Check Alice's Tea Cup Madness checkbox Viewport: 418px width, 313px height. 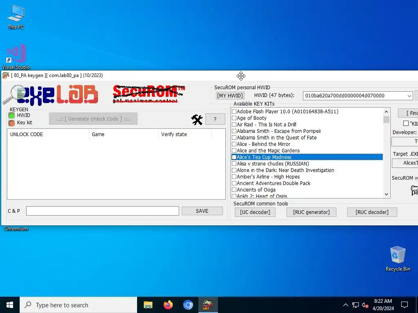point(234,157)
